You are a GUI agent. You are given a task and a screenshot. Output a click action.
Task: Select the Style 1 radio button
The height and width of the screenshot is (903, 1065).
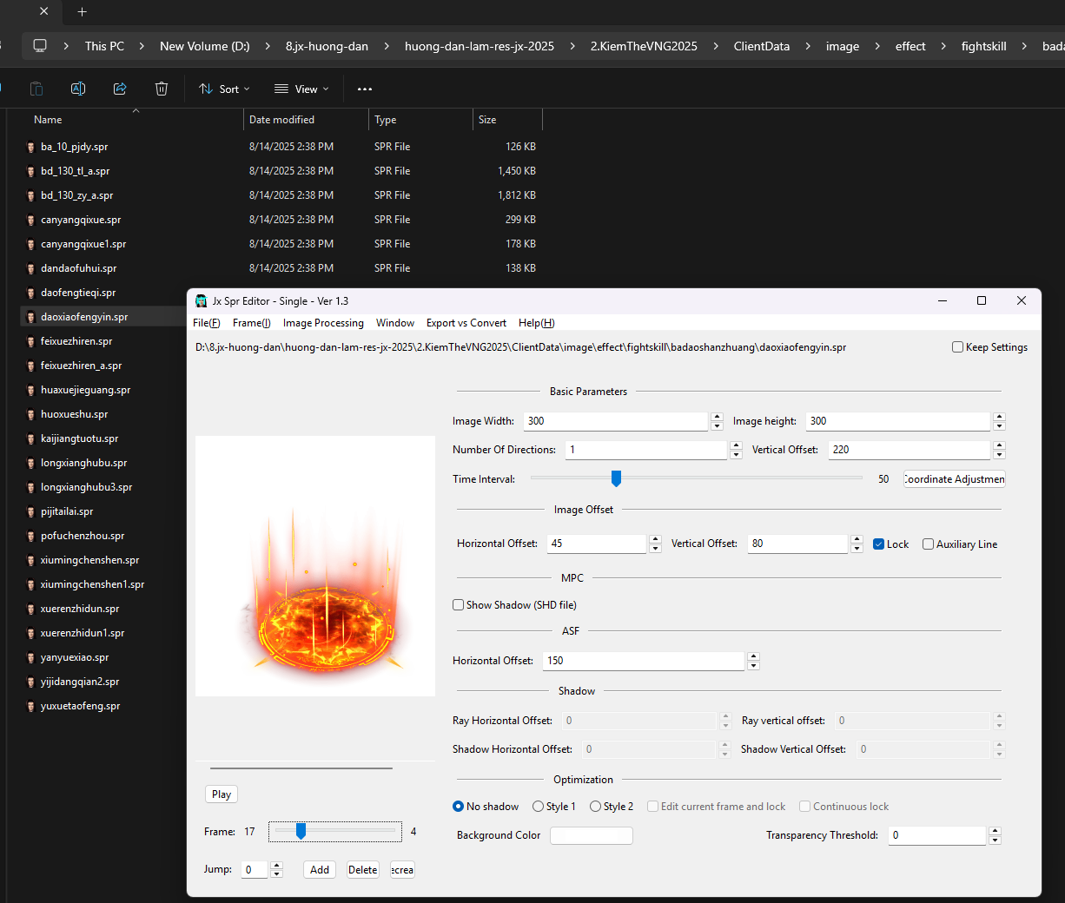pos(539,807)
